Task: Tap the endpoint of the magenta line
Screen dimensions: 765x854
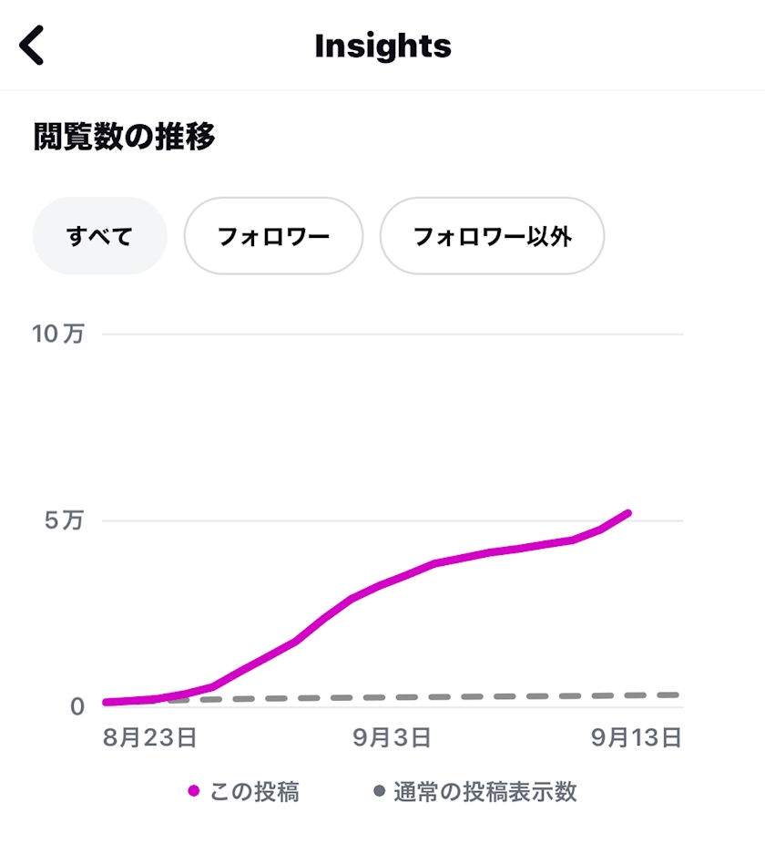Action: 627,514
